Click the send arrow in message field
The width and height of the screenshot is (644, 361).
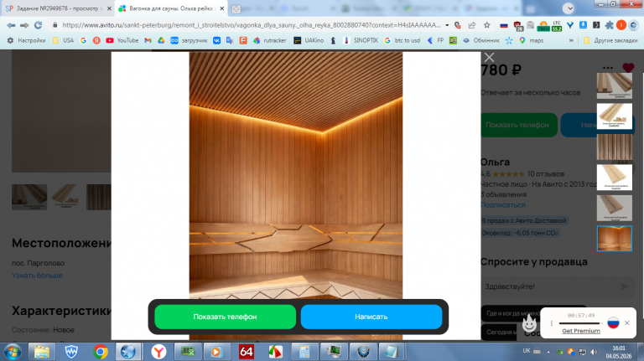pos(625,286)
